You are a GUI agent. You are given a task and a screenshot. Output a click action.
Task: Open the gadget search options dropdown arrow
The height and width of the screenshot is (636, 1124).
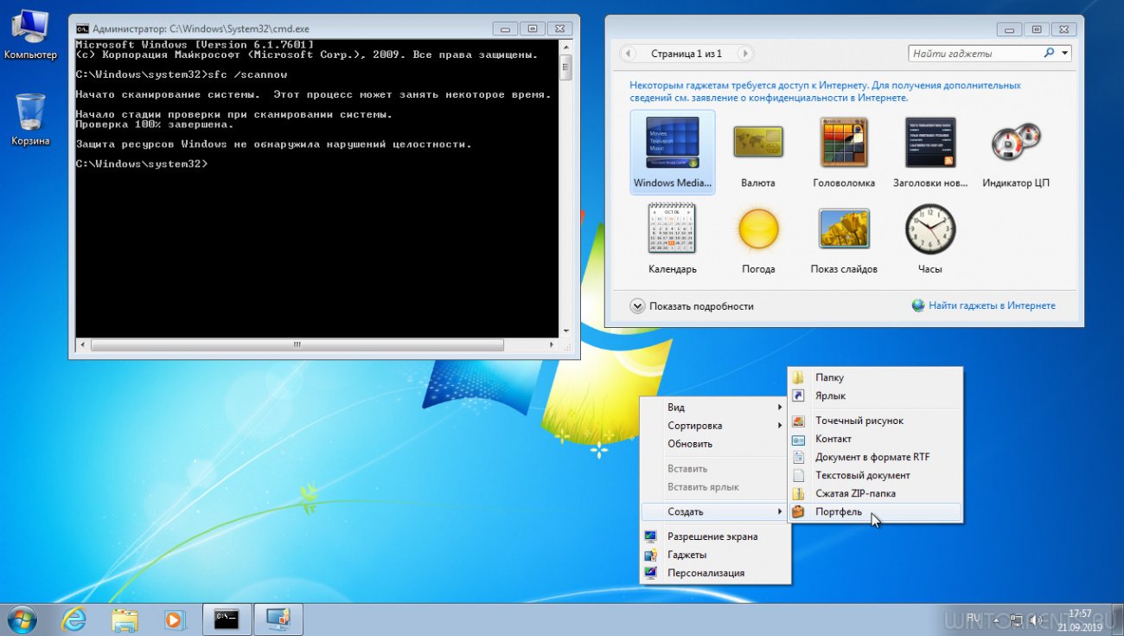tap(1065, 54)
